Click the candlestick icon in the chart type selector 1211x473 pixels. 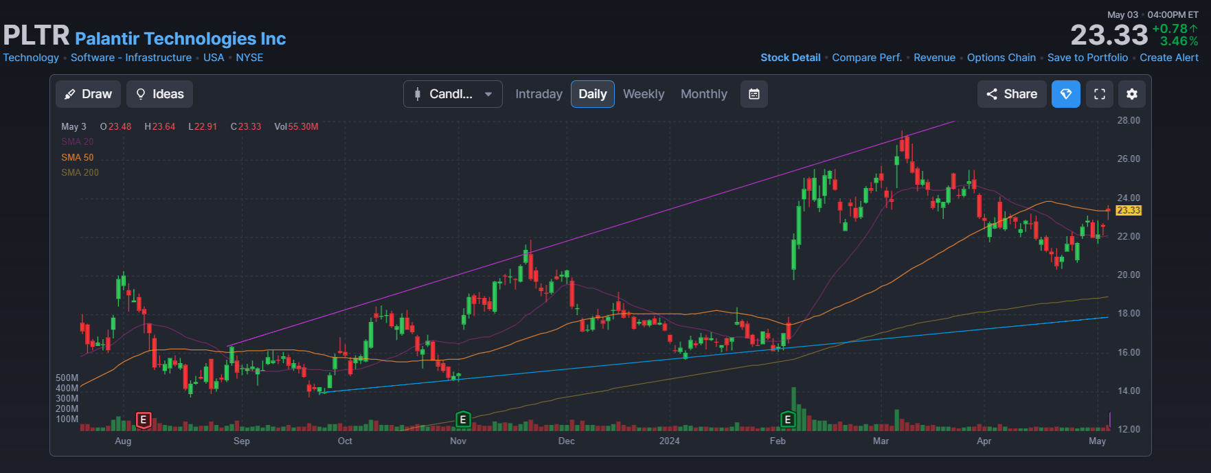[417, 94]
